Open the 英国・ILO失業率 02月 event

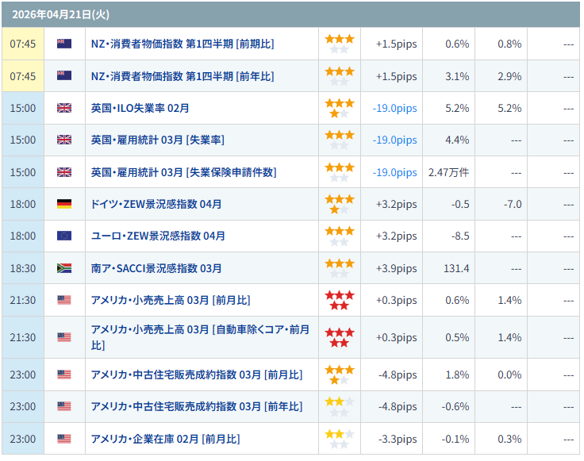[x=140, y=108]
